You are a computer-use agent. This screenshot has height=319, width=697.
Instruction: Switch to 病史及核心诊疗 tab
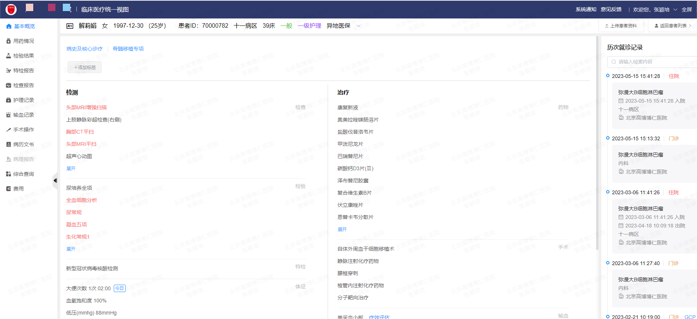85,49
